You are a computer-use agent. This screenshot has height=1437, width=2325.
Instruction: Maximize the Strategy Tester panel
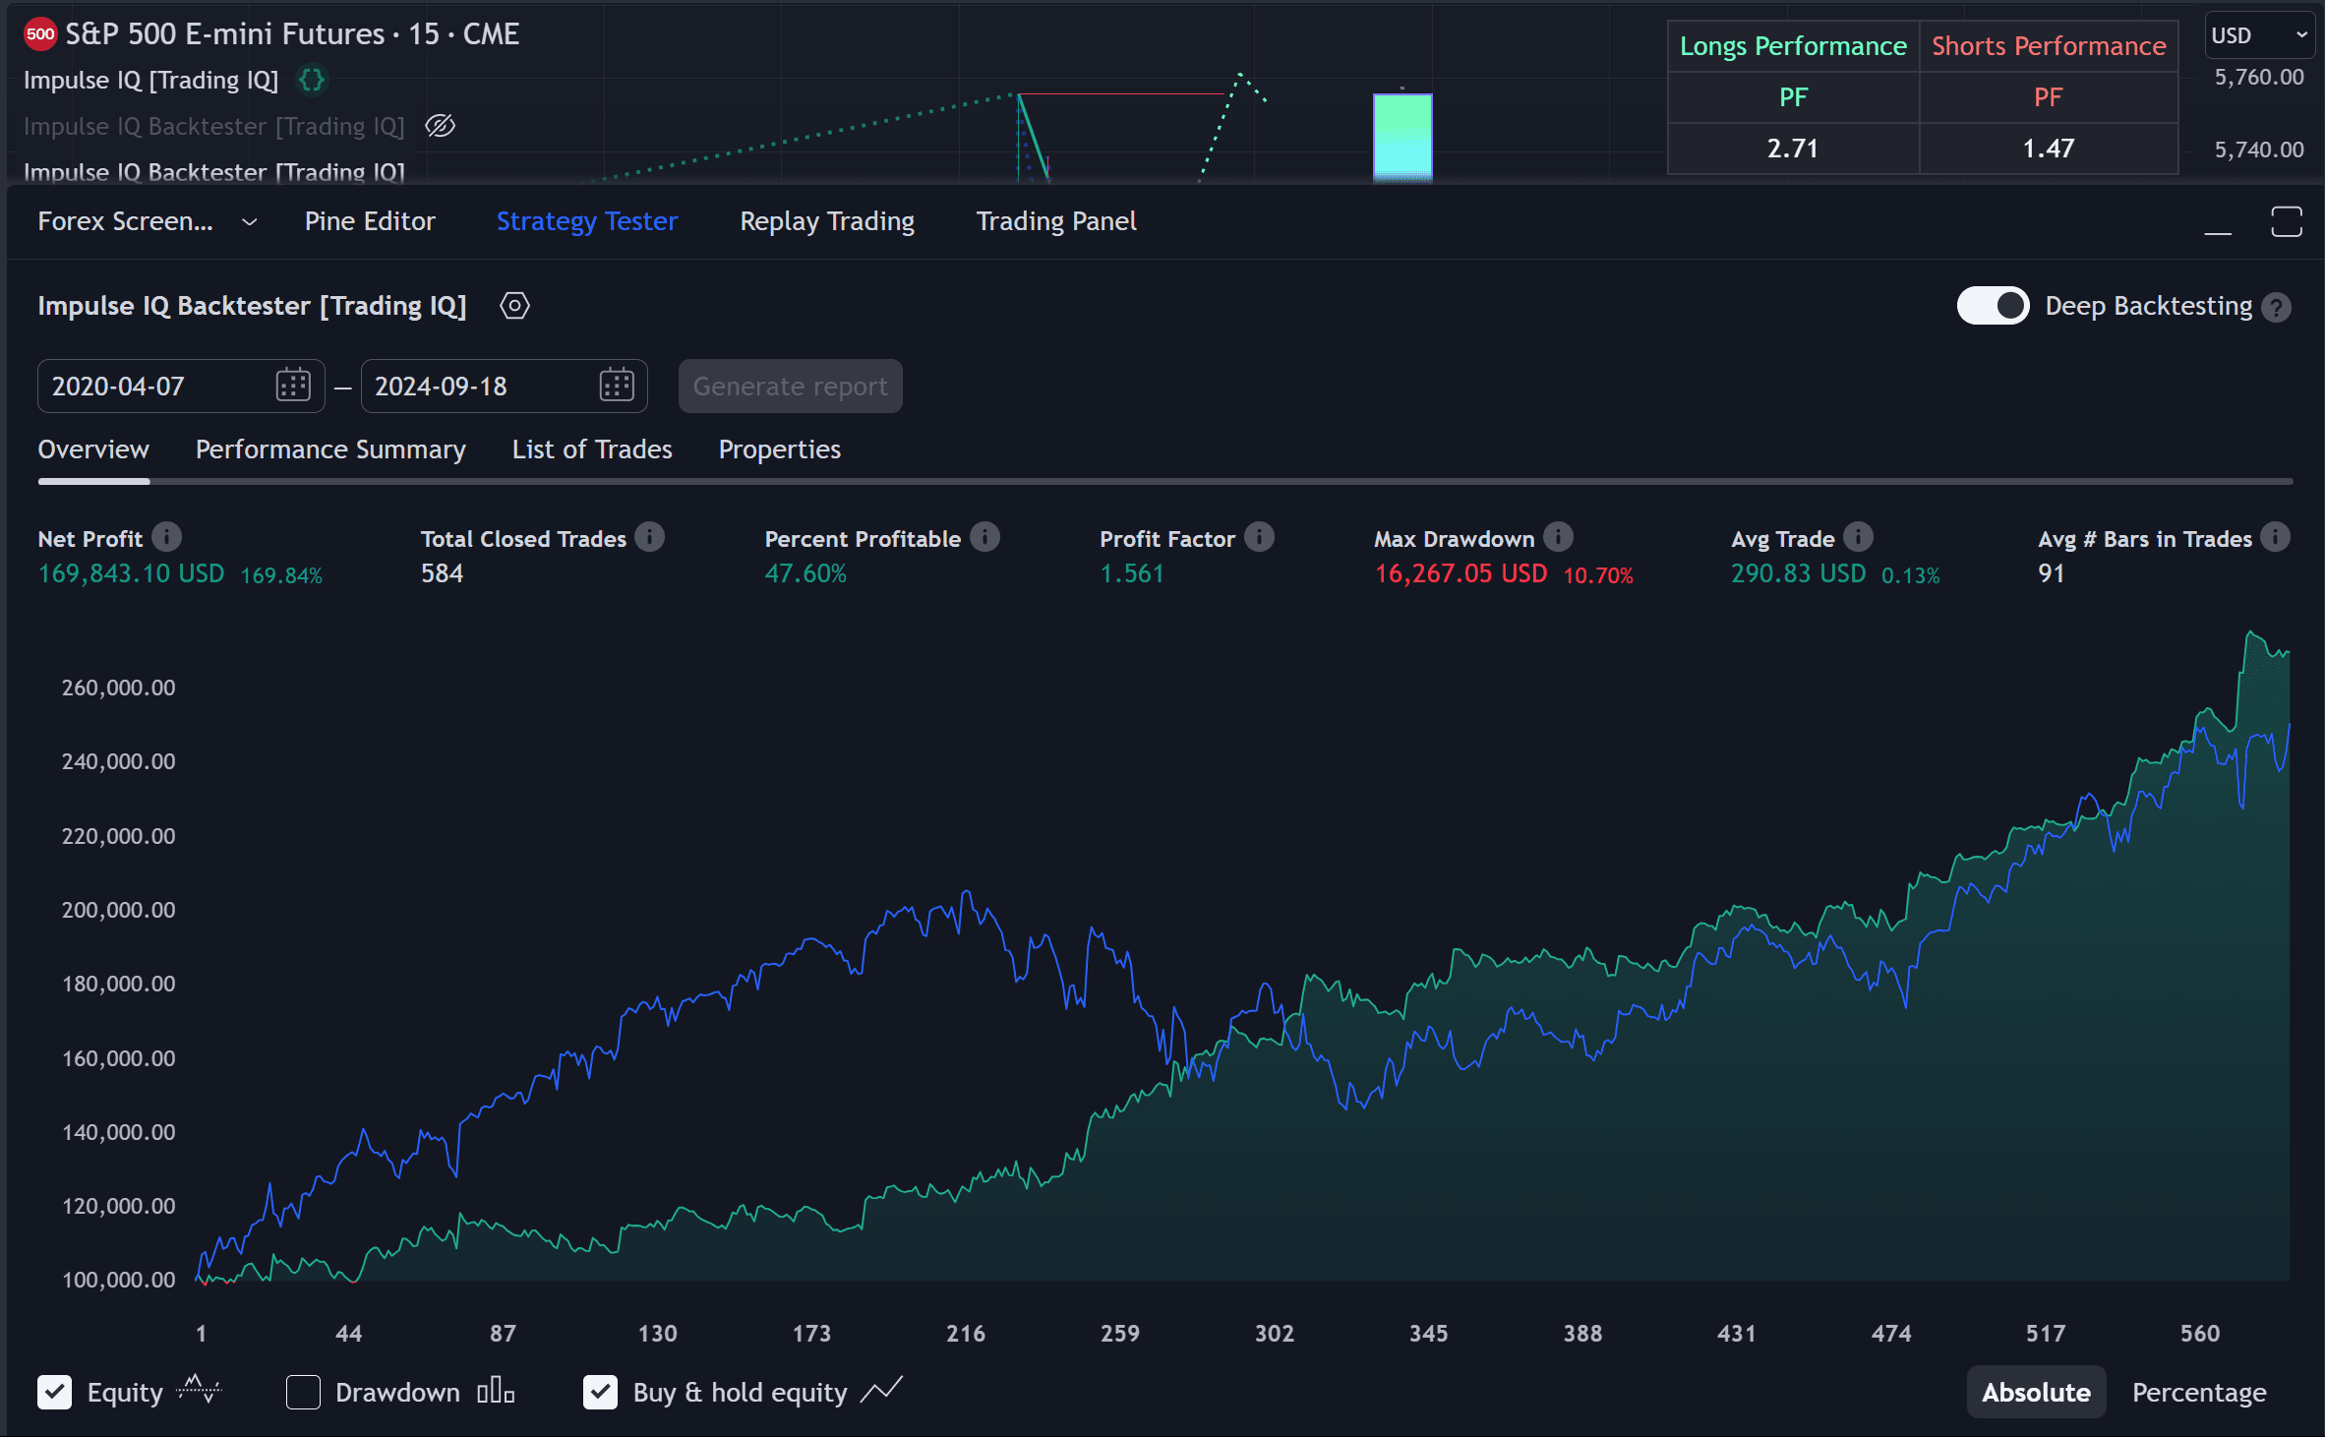click(2287, 222)
